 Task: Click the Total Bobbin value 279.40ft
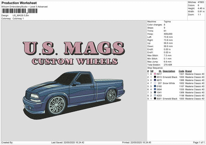pyautogui.click(x=168, y=65)
